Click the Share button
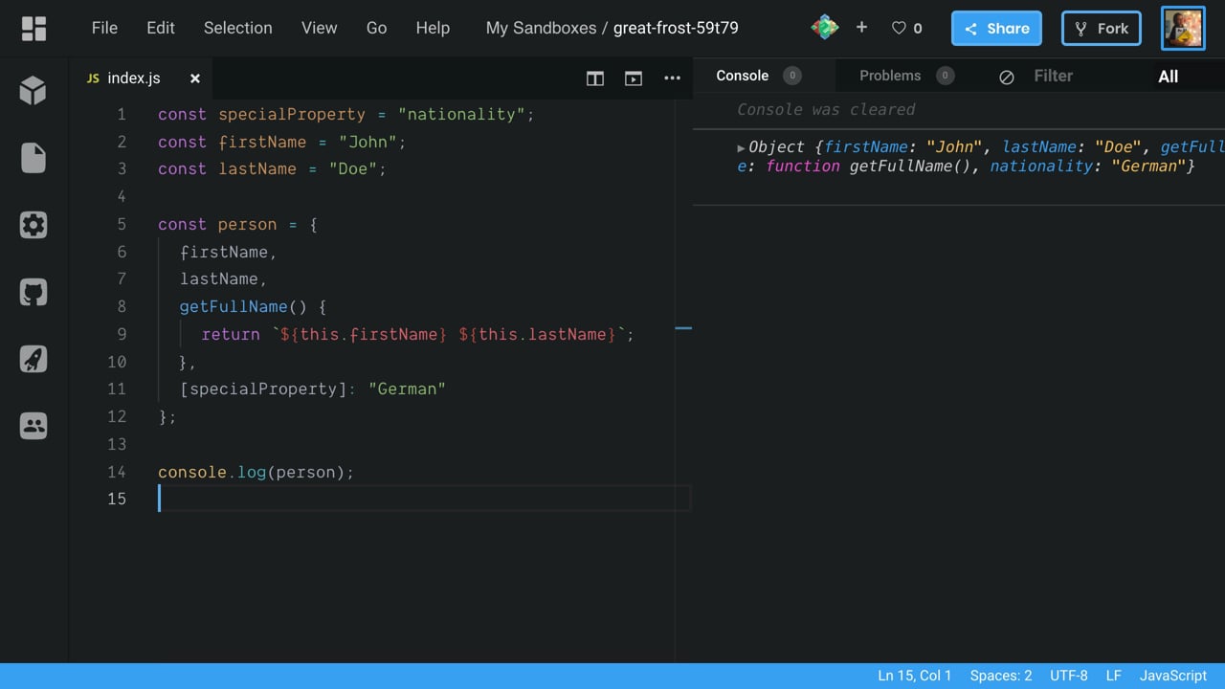The width and height of the screenshot is (1225, 689). pos(996,29)
